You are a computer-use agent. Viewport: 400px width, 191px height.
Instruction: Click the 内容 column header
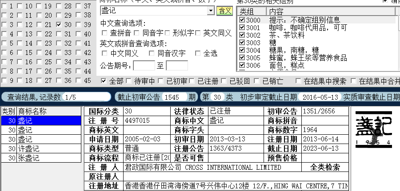click(331, 12)
